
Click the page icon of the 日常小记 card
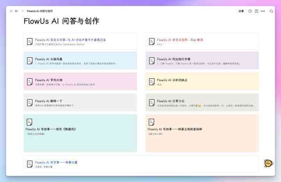pyautogui.click(x=152, y=103)
